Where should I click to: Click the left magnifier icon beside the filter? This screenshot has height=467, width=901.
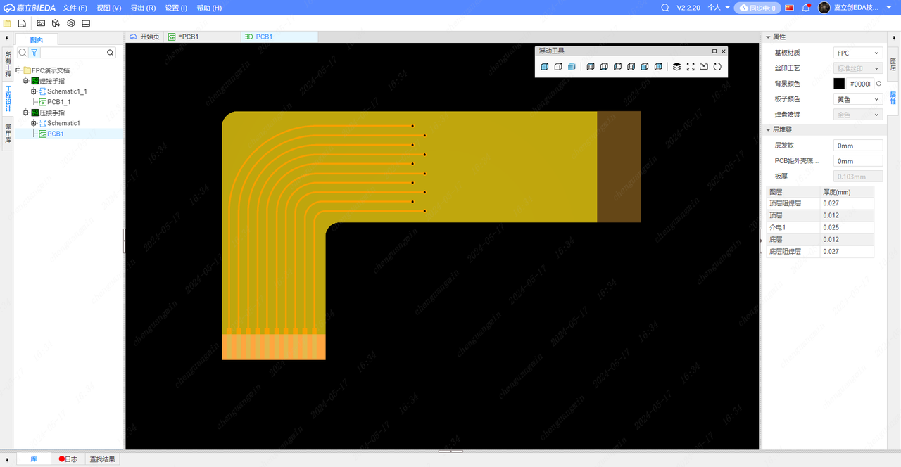coord(23,53)
